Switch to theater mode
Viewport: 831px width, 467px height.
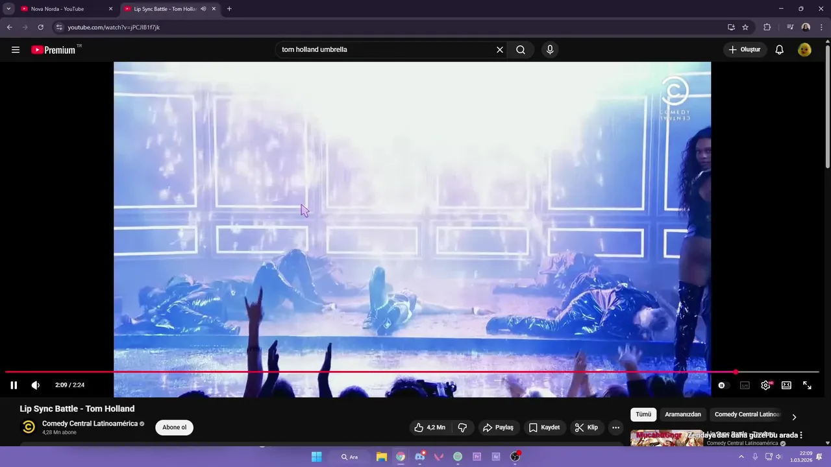786,385
